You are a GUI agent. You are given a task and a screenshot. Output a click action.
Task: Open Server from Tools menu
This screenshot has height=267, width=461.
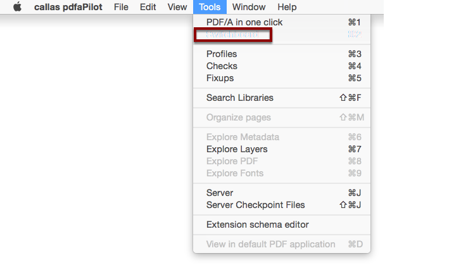[x=282, y=193]
